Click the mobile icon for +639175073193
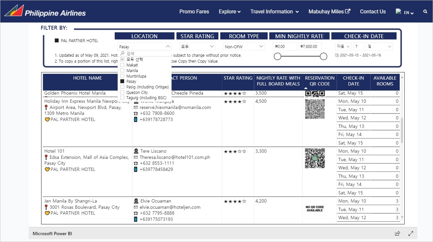Image resolution: width=433 pixels, height=242 pixels. click(x=136, y=219)
